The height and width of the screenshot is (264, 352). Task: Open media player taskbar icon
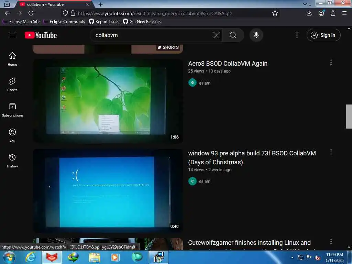(115, 257)
